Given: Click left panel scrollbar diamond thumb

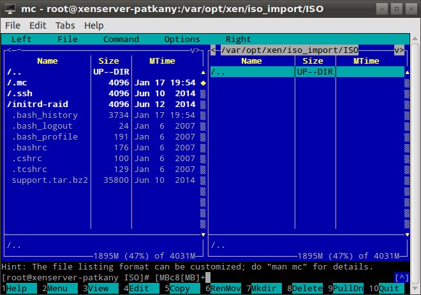Looking at the screenshot, I should point(203,83).
